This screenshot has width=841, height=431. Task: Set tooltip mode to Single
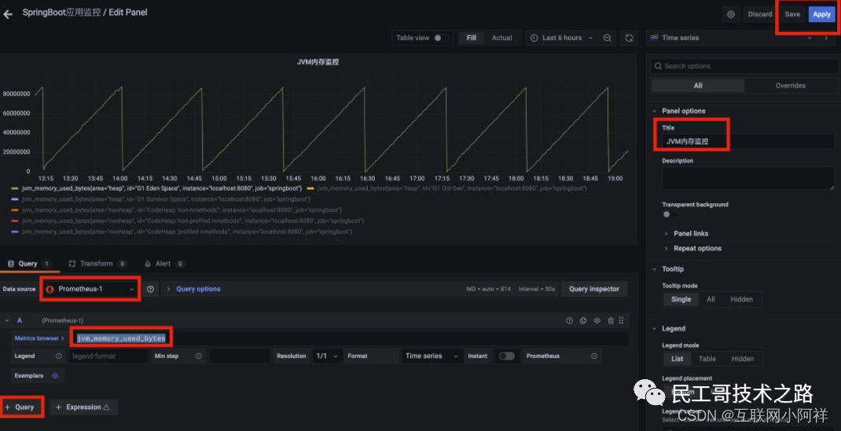681,299
